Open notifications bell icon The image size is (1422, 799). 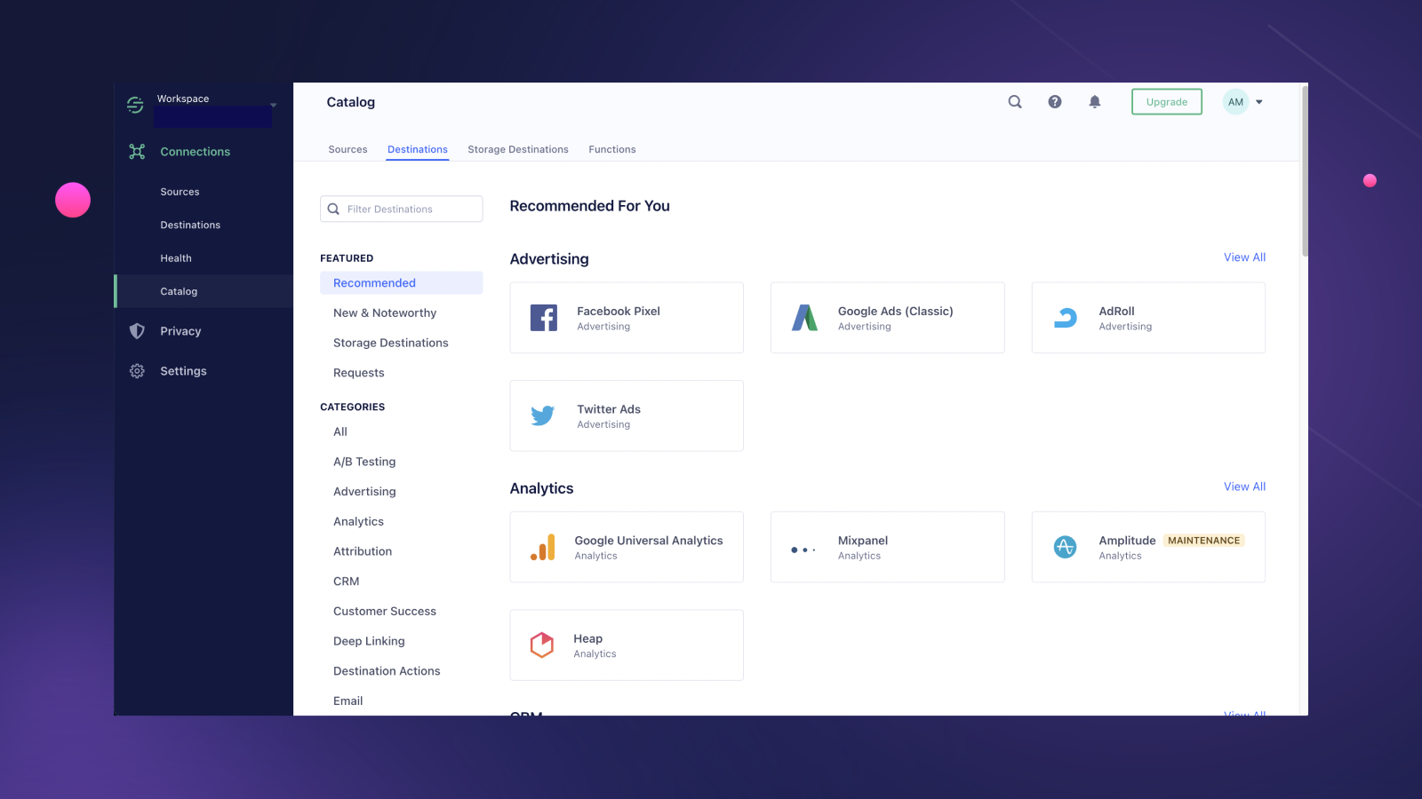pyautogui.click(x=1095, y=102)
